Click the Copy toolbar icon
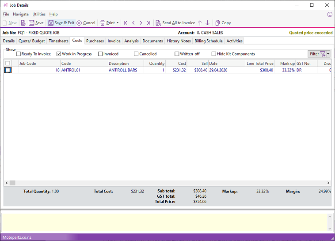This screenshot has width=335, height=241. [218, 23]
